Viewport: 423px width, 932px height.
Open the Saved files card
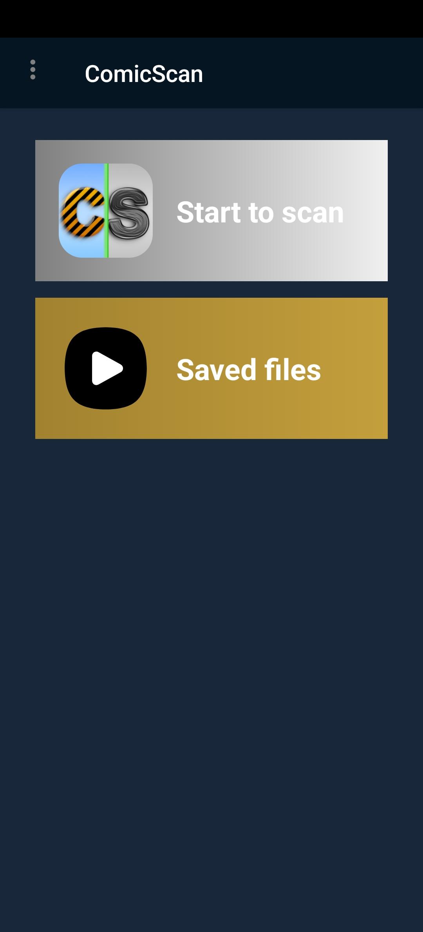point(211,368)
